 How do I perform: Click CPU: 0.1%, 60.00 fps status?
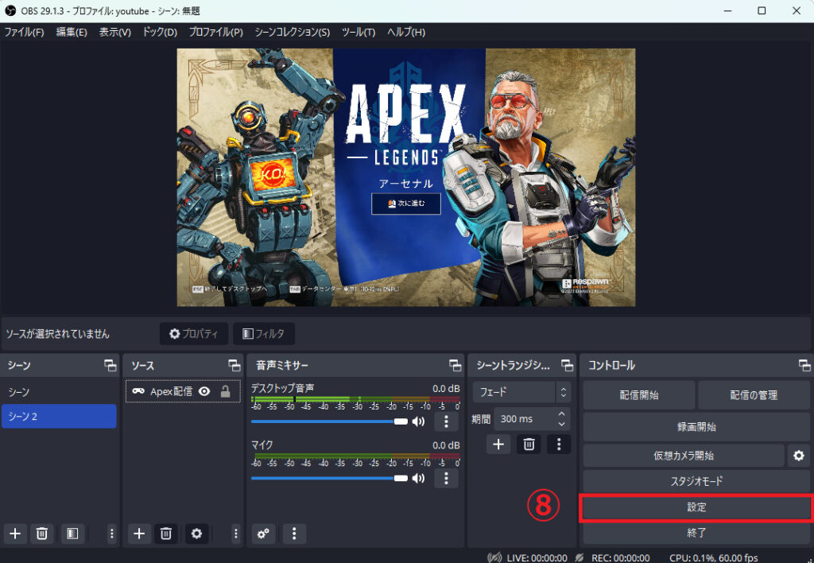click(x=714, y=557)
